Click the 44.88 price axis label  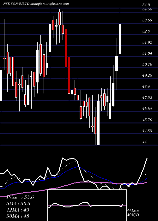pos(147,131)
